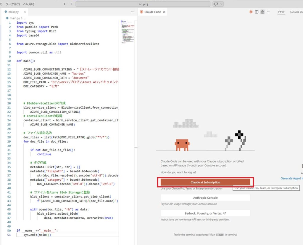
Task: Click the main.py breadcrumb path item
Action: 13,18
